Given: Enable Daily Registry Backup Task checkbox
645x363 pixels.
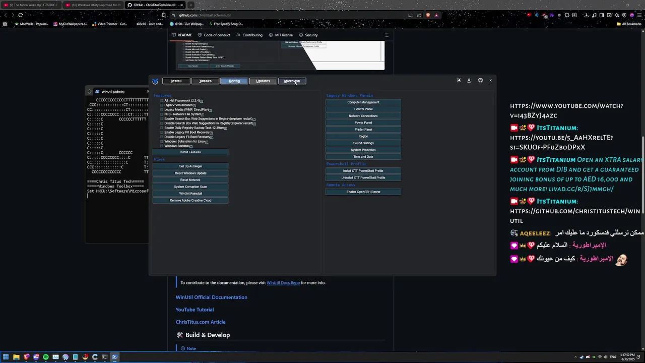Looking at the screenshot, I should [x=162, y=128].
